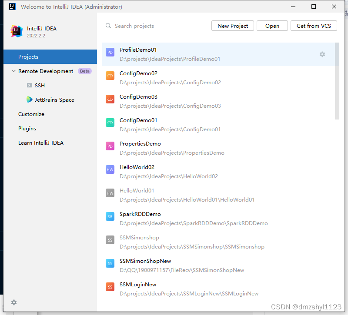Click path D:\projects\IdeaProjects\PropertiesDemo

(172, 153)
